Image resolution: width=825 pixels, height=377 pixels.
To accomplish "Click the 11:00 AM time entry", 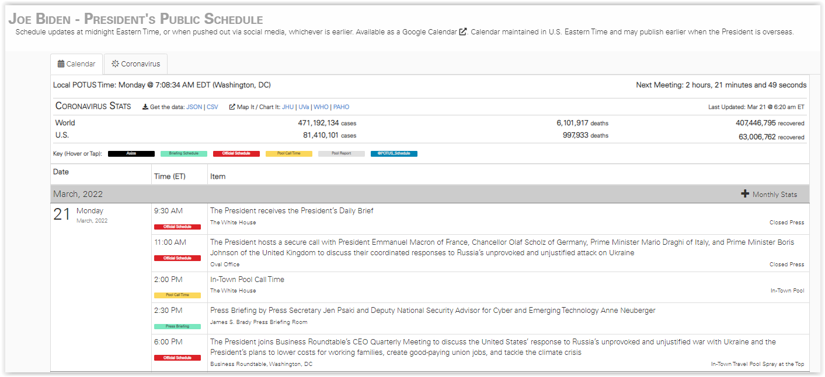I will pos(170,242).
